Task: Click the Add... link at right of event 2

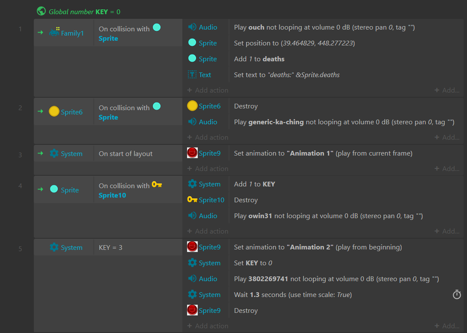Action: click(447, 138)
